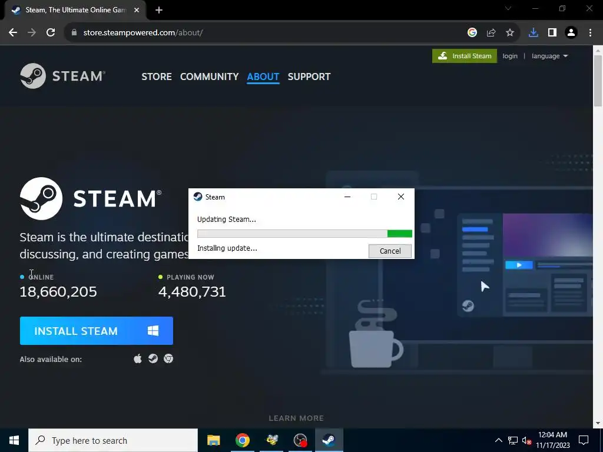Open the SUPPORT menu item
603x452 pixels.
tap(309, 77)
